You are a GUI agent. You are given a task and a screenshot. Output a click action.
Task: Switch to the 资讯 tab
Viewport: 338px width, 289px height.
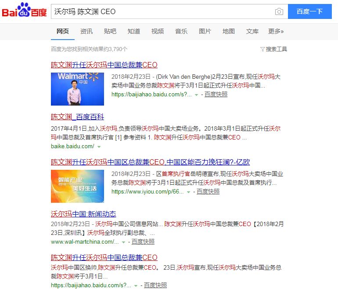(86, 32)
